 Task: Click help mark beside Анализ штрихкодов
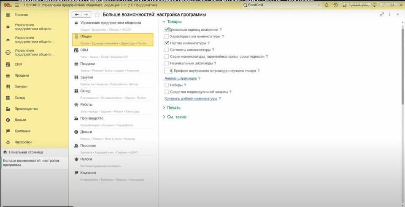[x=199, y=78]
